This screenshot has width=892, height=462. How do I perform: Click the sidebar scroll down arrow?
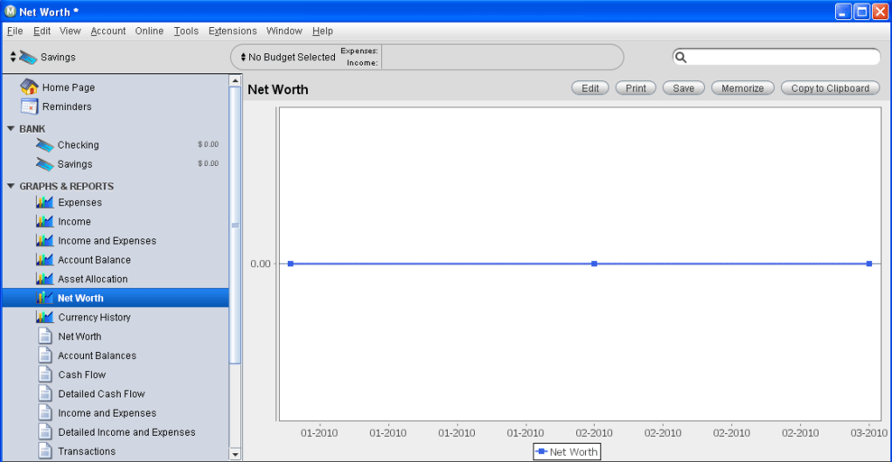235,455
